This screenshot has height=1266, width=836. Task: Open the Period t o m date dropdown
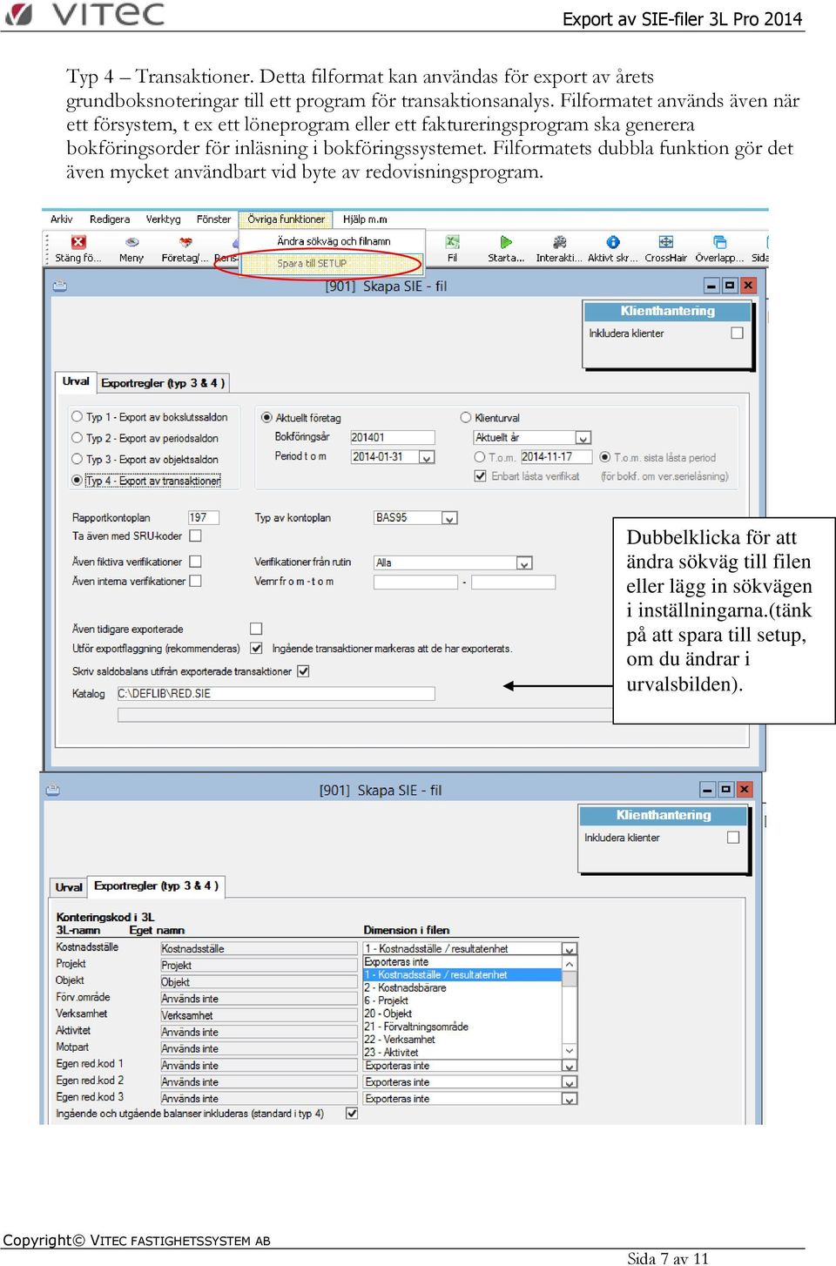point(427,457)
